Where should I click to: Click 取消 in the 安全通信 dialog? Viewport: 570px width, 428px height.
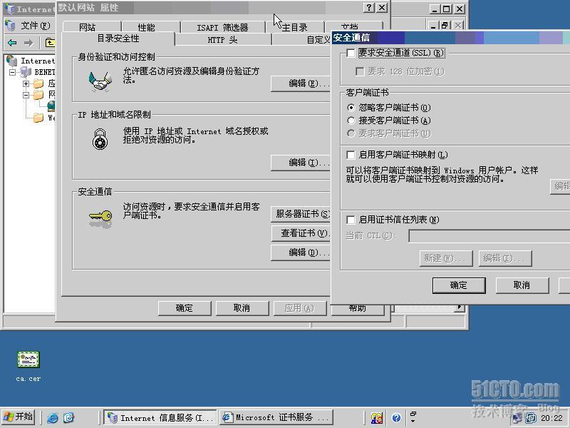[522, 285]
